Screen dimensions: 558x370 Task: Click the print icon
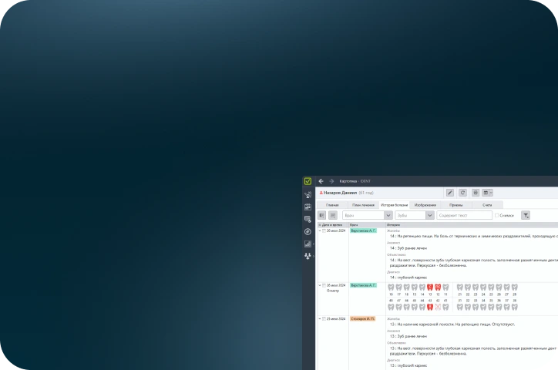click(x=476, y=193)
